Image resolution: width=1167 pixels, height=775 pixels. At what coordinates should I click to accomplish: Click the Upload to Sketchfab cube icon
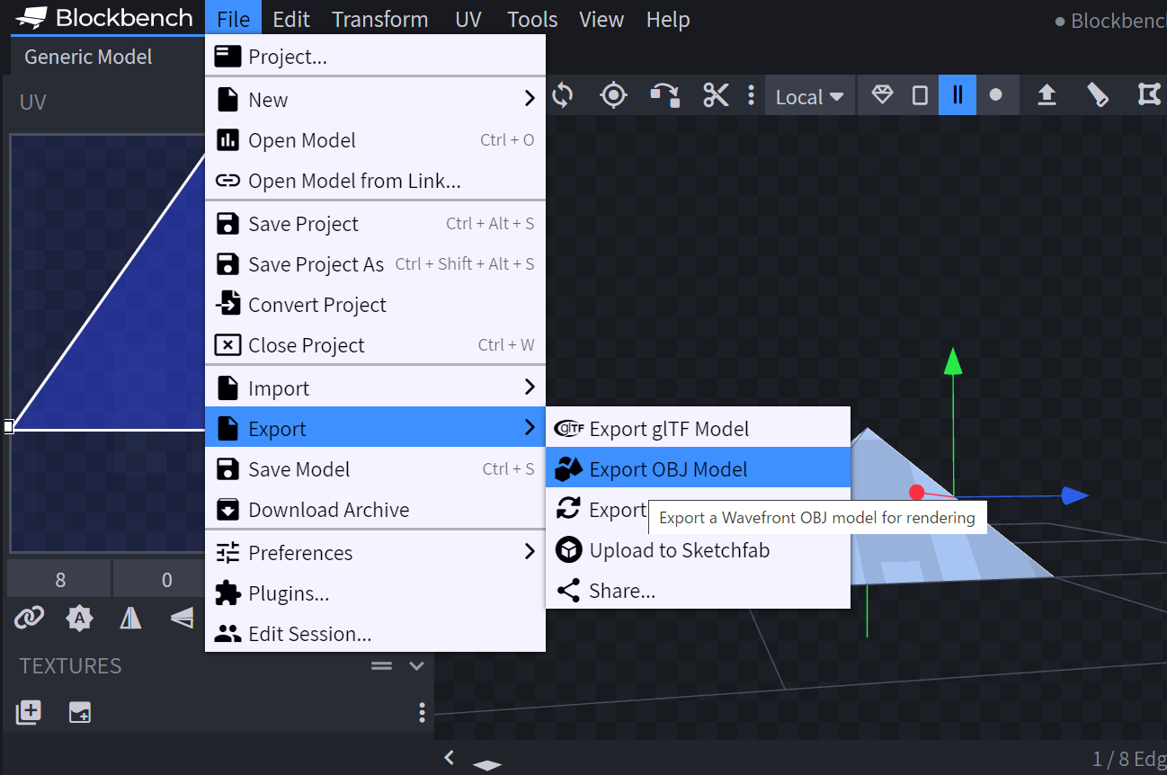568,550
